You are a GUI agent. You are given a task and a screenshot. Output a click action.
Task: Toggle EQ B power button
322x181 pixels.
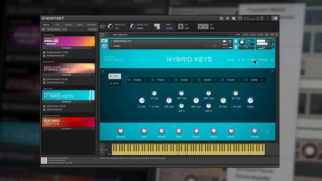tap(111, 83)
